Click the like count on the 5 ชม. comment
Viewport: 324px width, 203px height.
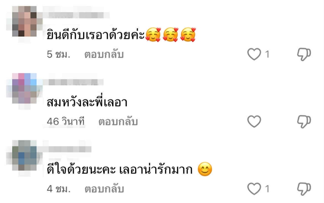(x=267, y=55)
